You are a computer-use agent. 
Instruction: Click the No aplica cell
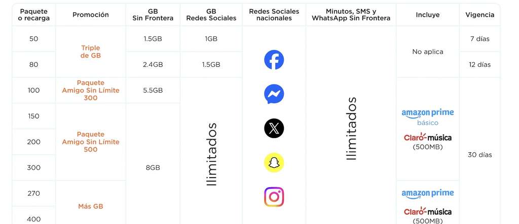(428, 52)
